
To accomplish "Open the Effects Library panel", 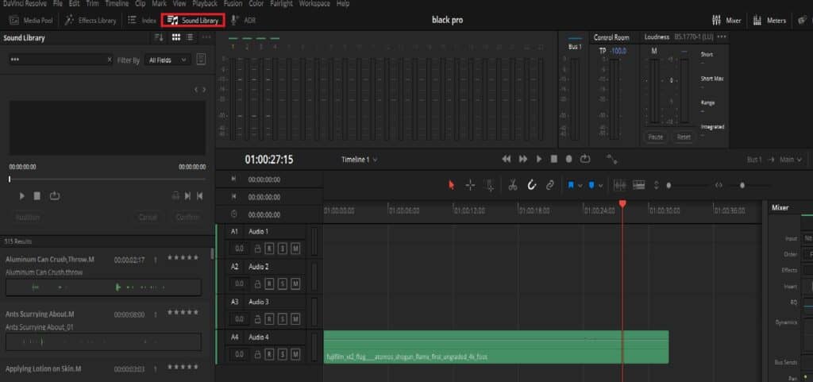I will [91, 20].
